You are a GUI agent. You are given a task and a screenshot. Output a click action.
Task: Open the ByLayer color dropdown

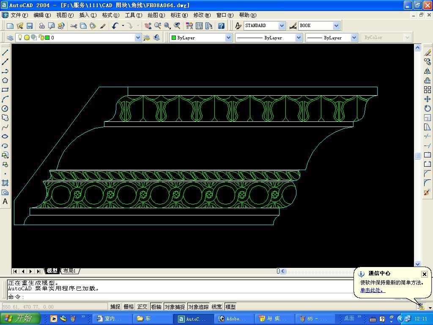tap(228, 38)
